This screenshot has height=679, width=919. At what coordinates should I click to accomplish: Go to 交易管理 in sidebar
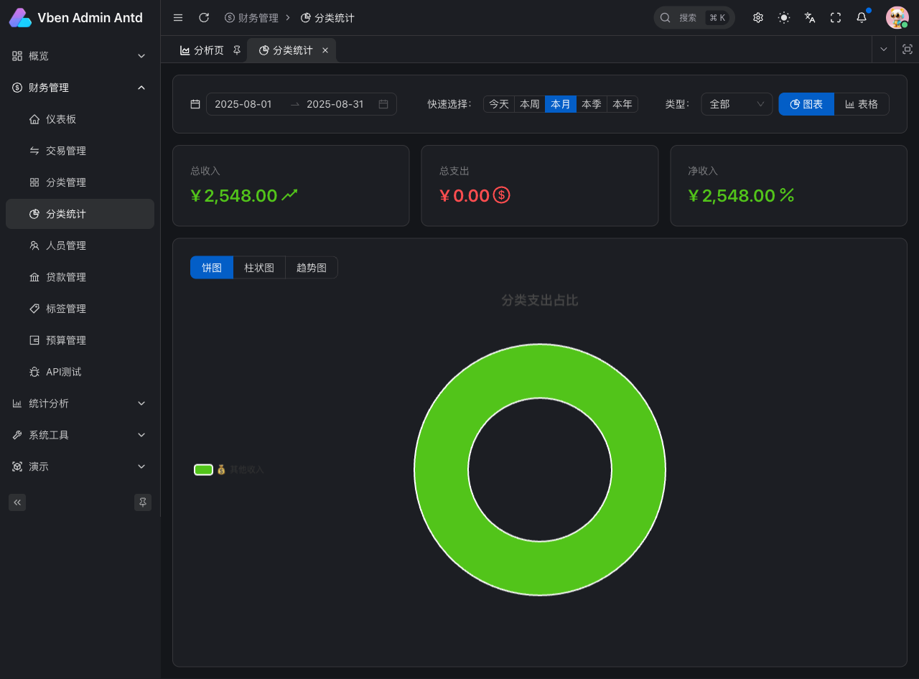[x=66, y=151]
